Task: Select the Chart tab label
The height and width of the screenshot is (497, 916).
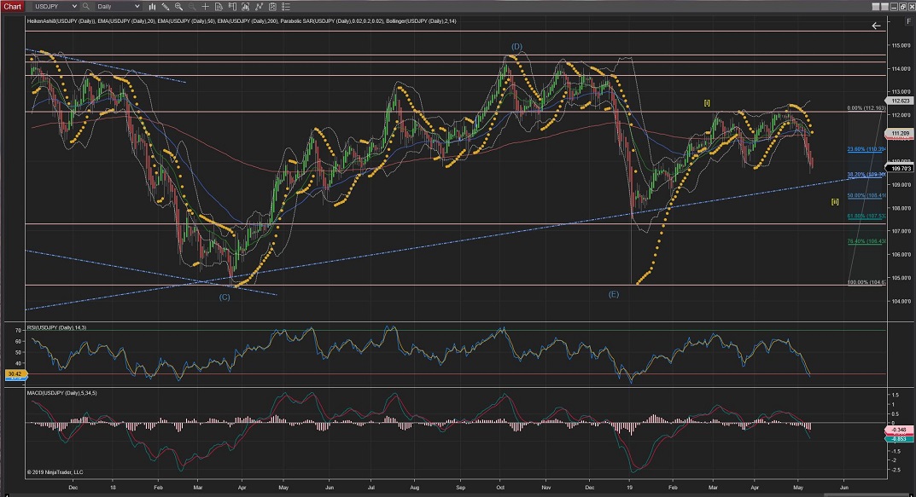Action: (x=12, y=6)
